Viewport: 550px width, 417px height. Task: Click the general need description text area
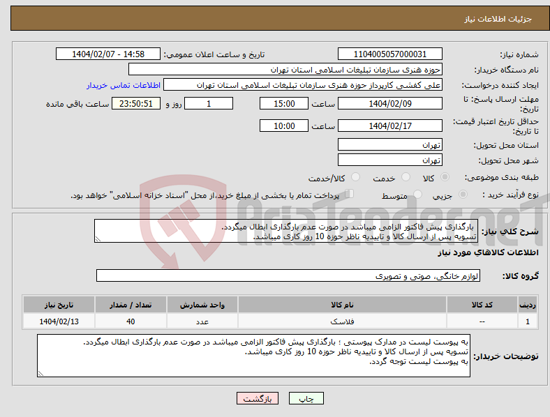(x=286, y=231)
